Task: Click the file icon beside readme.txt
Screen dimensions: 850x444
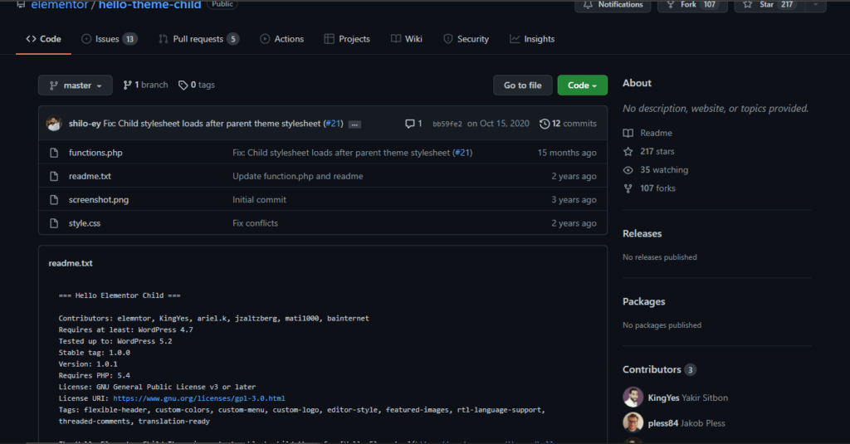Action: click(54, 176)
